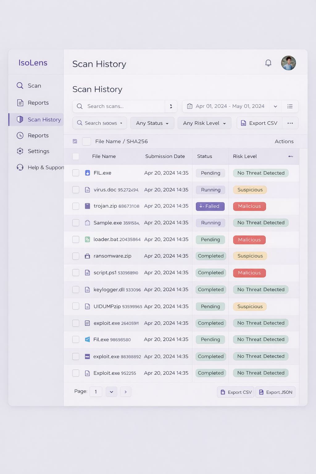Expand the date range chevron
The image size is (316, 474).
pos(275,106)
